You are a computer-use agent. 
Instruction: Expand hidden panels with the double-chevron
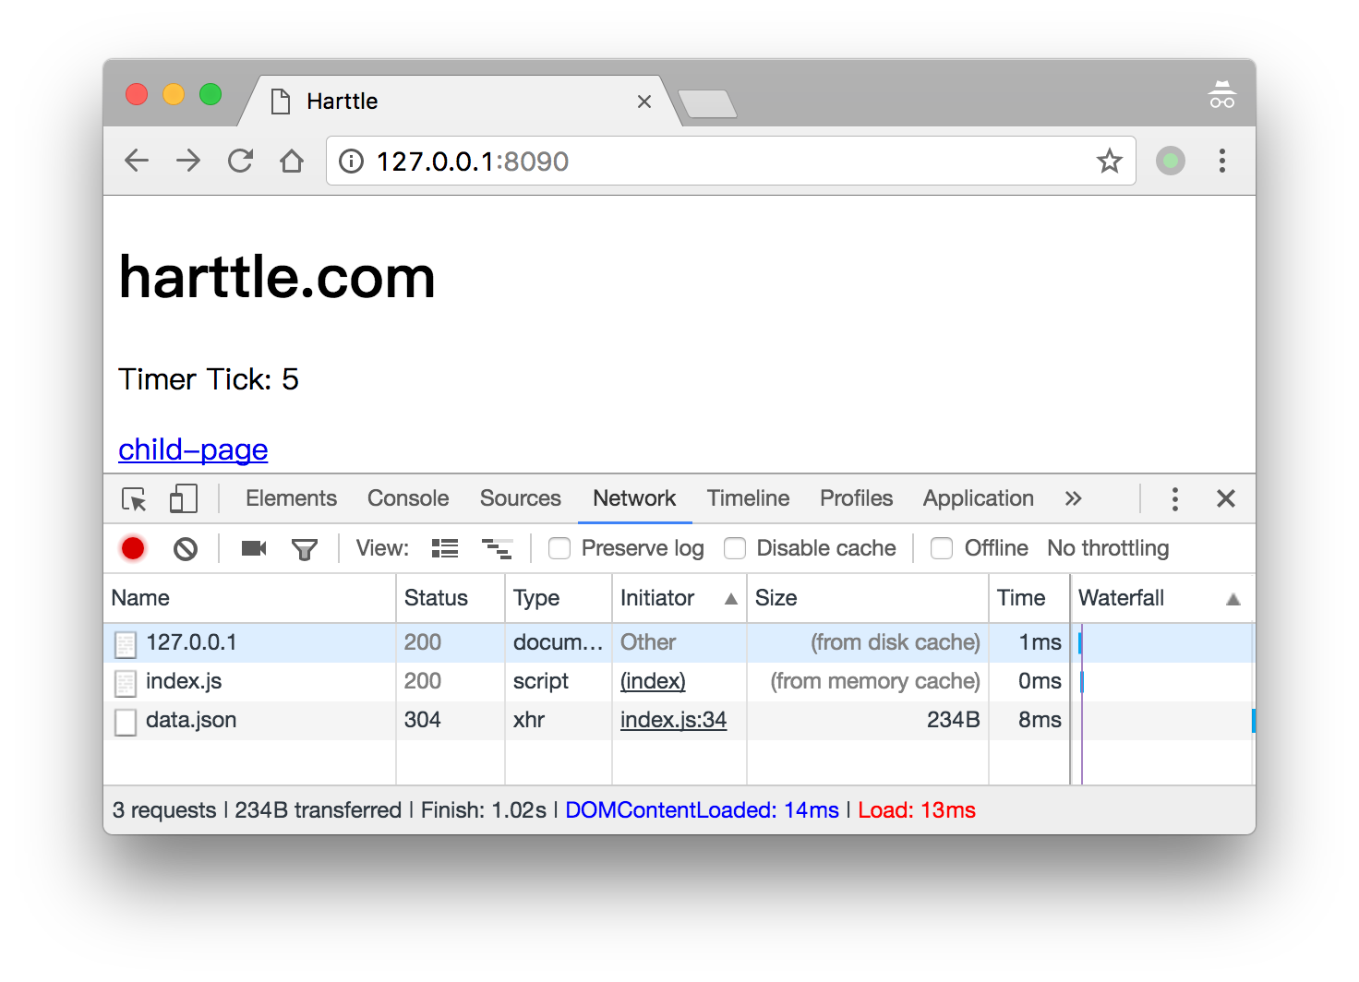1073,498
